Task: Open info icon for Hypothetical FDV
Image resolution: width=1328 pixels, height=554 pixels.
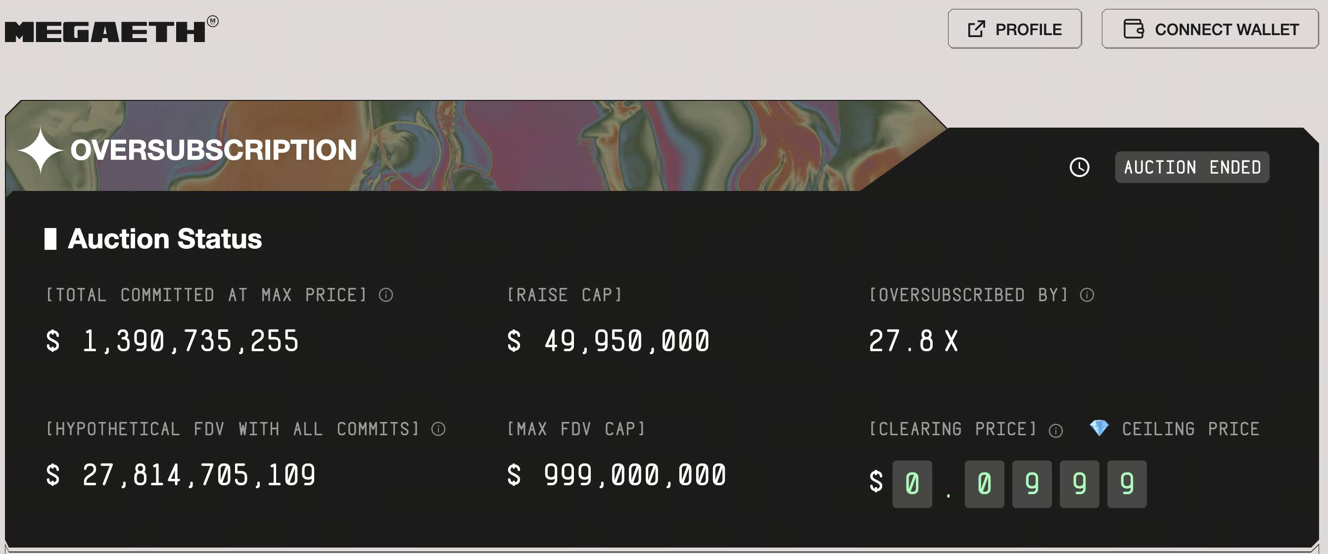Action: point(438,429)
